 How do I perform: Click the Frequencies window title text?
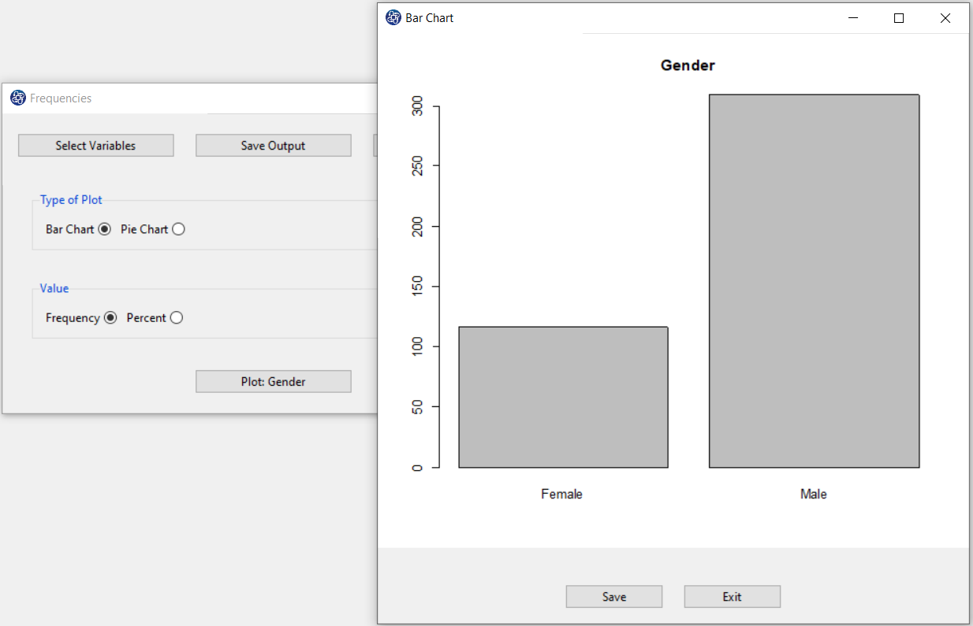61,98
